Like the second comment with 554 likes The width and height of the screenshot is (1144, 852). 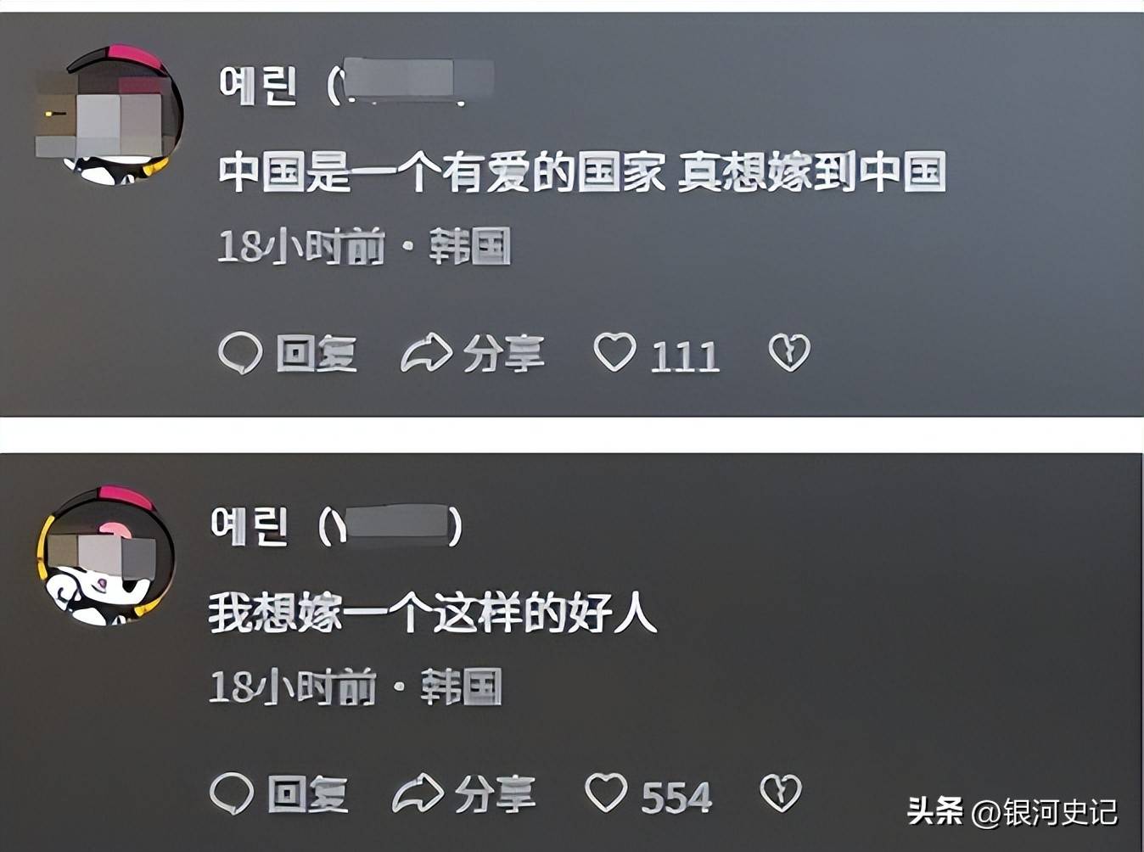point(606,793)
